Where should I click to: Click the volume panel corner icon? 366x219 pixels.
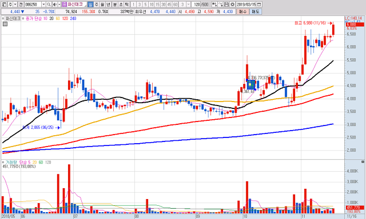click(363, 162)
